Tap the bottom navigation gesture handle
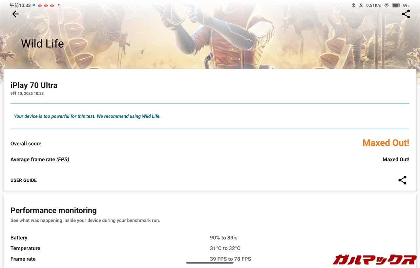 pyautogui.click(x=210, y=263)
